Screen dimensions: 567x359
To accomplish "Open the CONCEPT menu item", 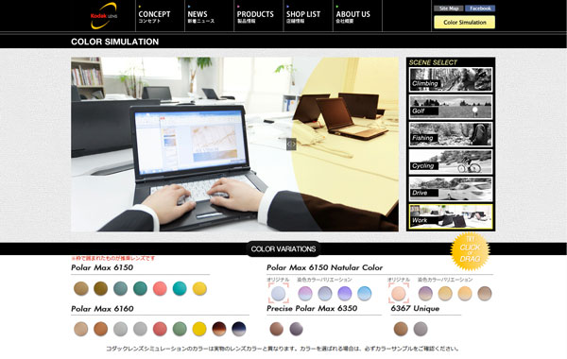I will (154, 17).
